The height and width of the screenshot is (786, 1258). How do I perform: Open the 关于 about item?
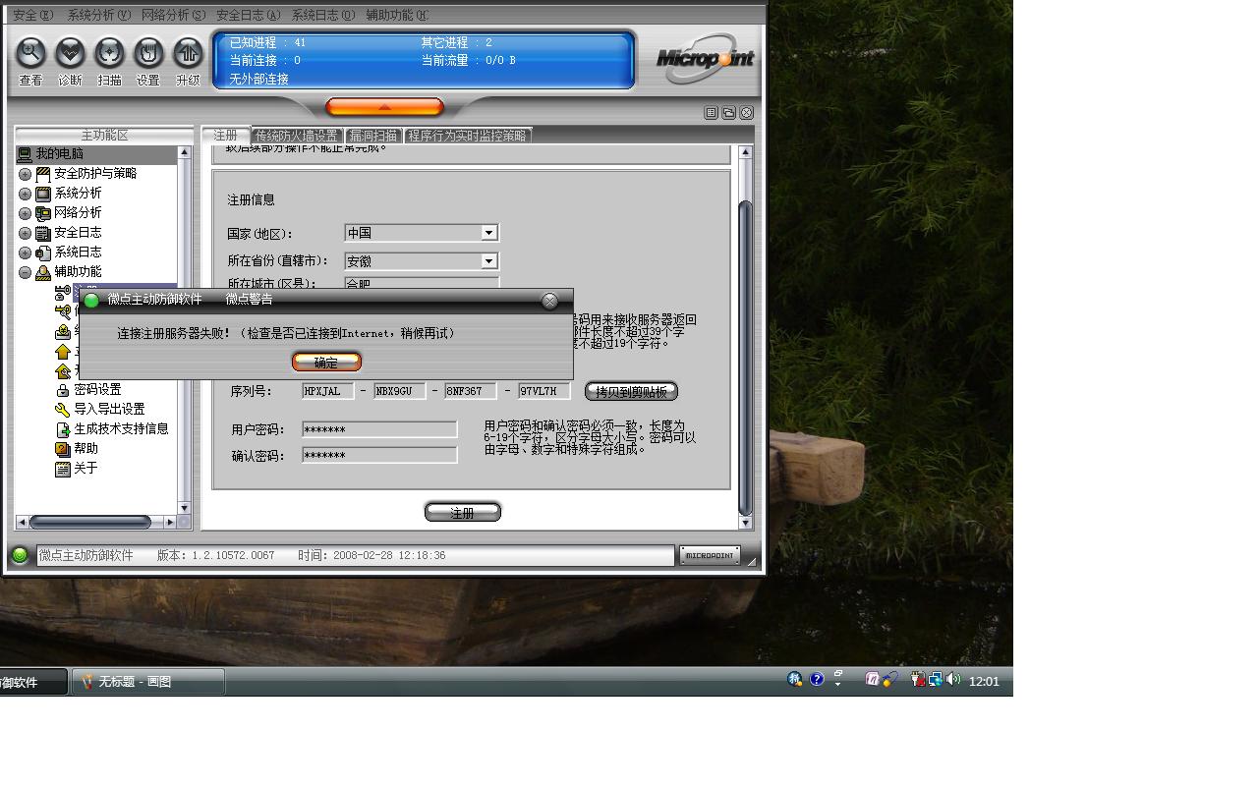(77, 468)
